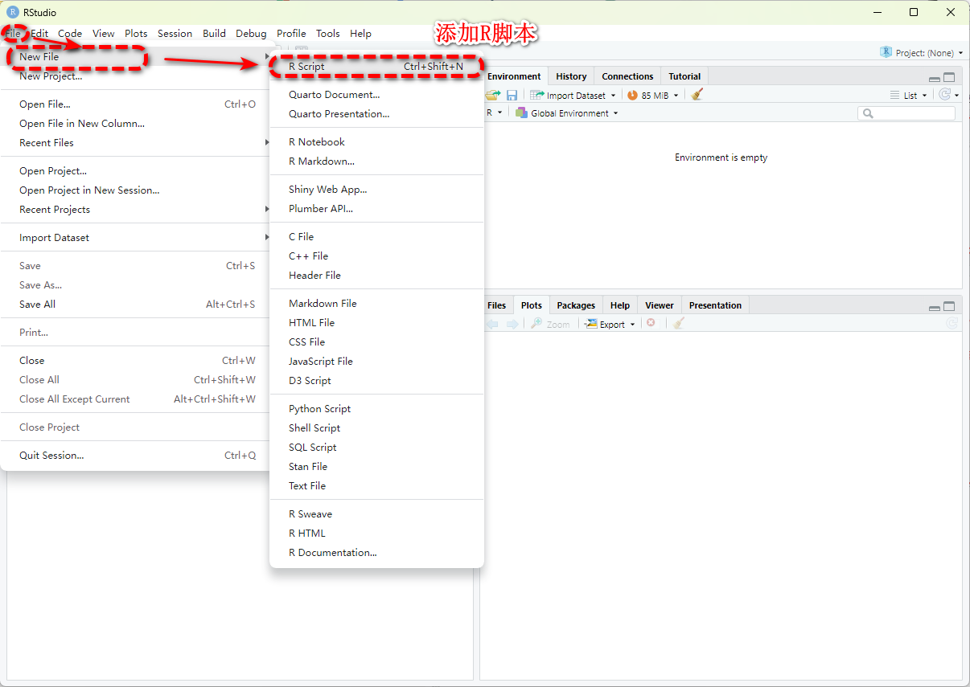The image size is (970, 687).
Task: Choose Open Project in New Session...
Action: coord(135,190)
